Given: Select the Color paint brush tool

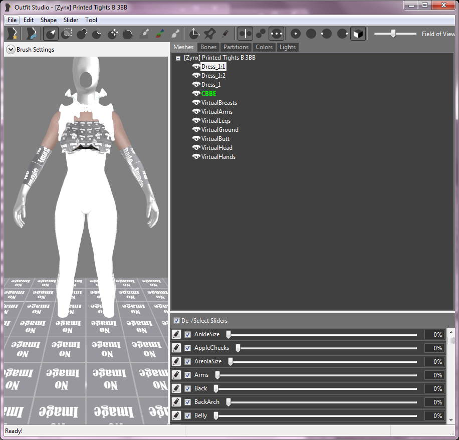Looking at the screenshot, I should [159, 34].
